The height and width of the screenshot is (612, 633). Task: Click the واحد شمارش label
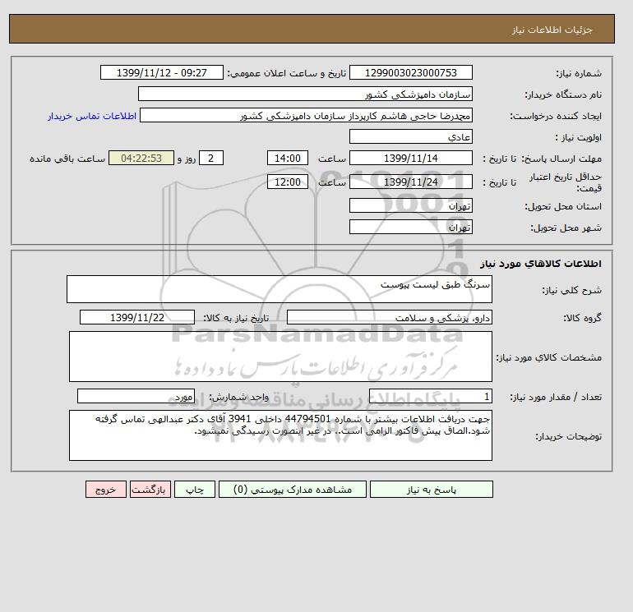pos(238,398)
